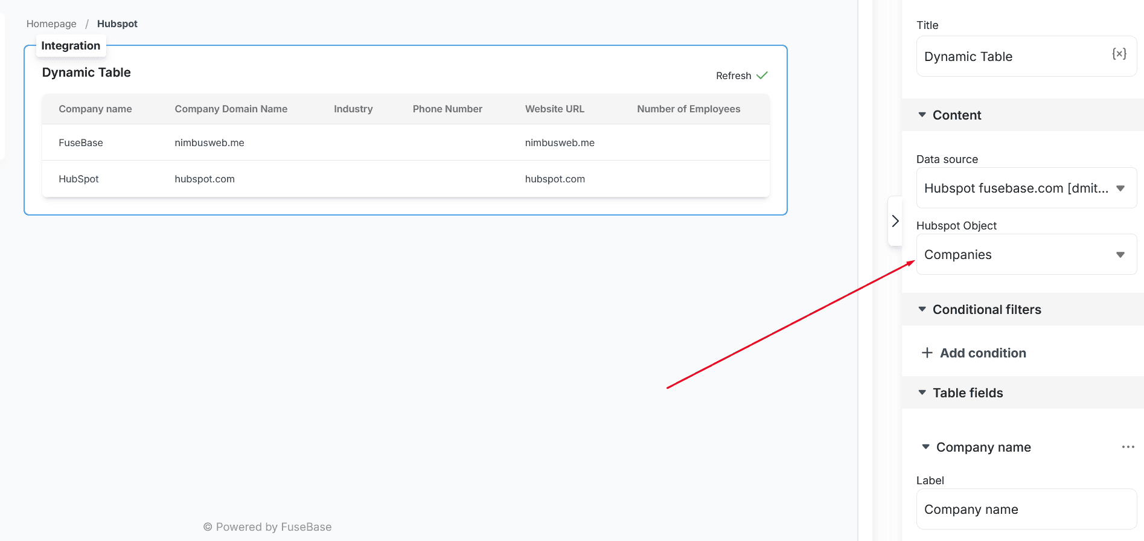Click hubspot.com in Website URL column
The width and height of the screenshot is (1144, 541).
(x=555, y=179)
